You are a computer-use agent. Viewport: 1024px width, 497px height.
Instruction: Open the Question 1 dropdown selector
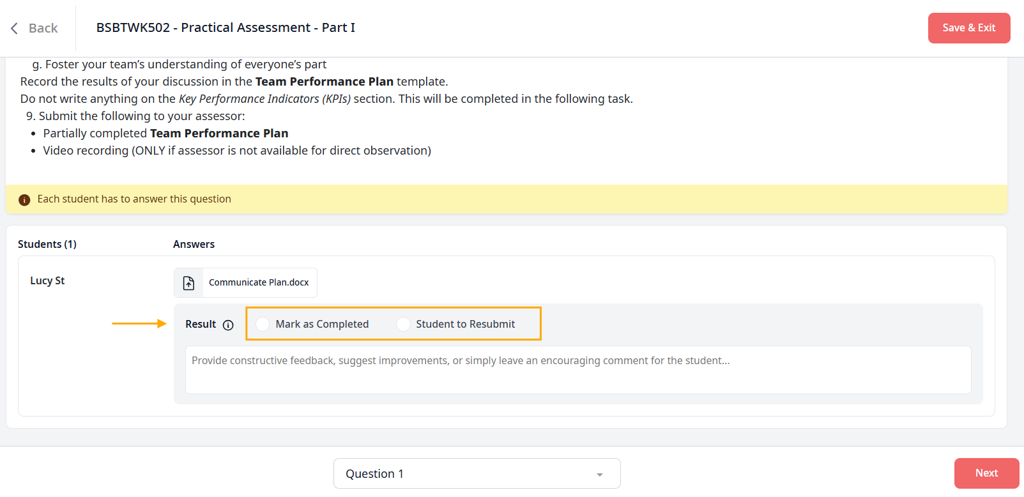point(477,473)
